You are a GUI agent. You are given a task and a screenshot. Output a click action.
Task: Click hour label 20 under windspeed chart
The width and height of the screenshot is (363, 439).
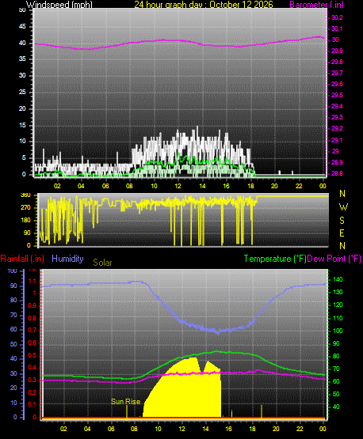pos(275,186)
